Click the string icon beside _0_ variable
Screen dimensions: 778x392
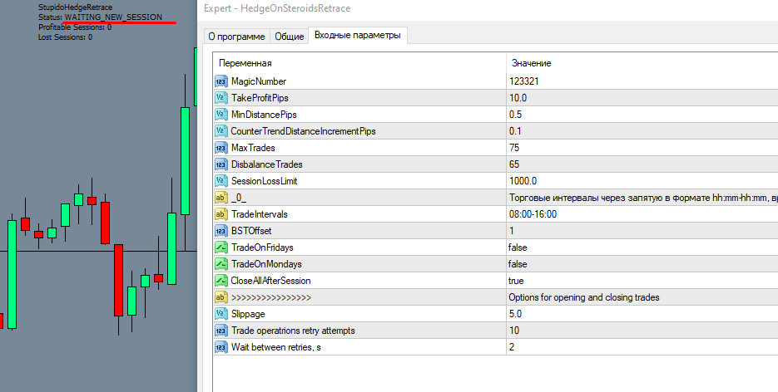[221, 198]
